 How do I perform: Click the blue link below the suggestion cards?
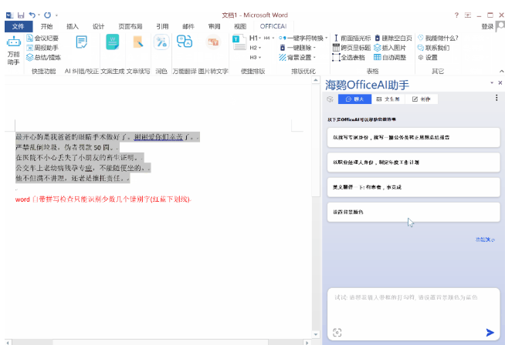click(x=485, y=239)
